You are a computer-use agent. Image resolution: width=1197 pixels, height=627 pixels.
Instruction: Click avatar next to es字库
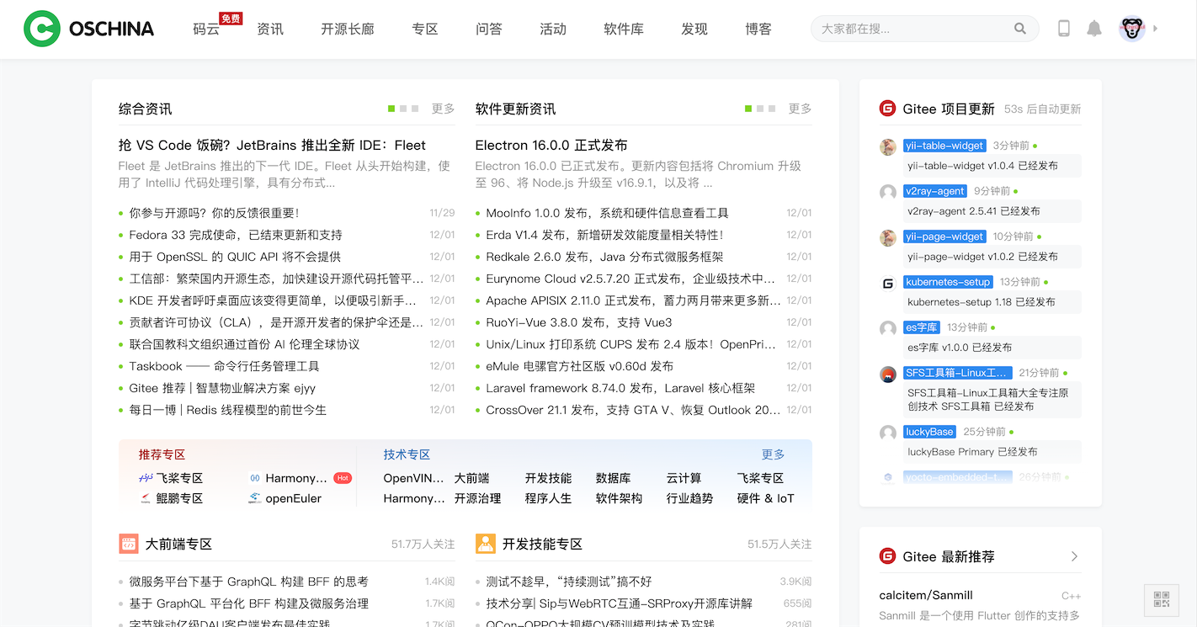tap(888, 328)
